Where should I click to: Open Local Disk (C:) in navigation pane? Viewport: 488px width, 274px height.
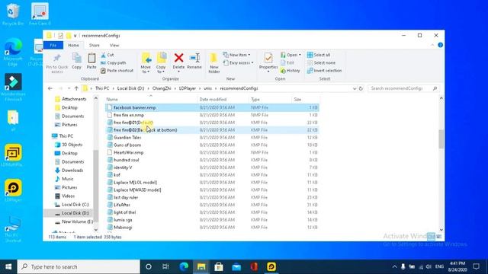(x=75, y=205)
